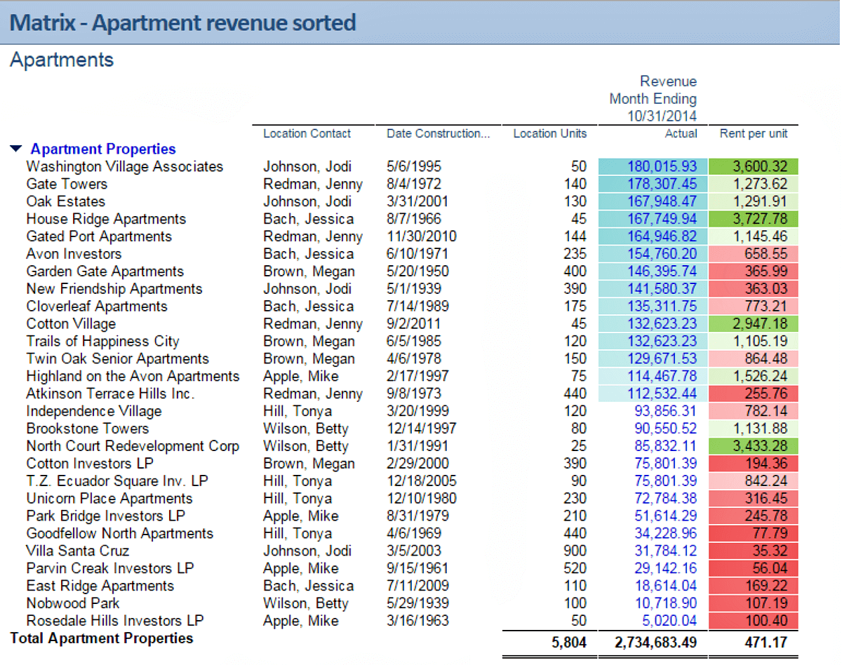Screen dimensions: 842x665
Task: Click the Revenue Month Ending 10/31/2014 header
Action: point(653,99)
